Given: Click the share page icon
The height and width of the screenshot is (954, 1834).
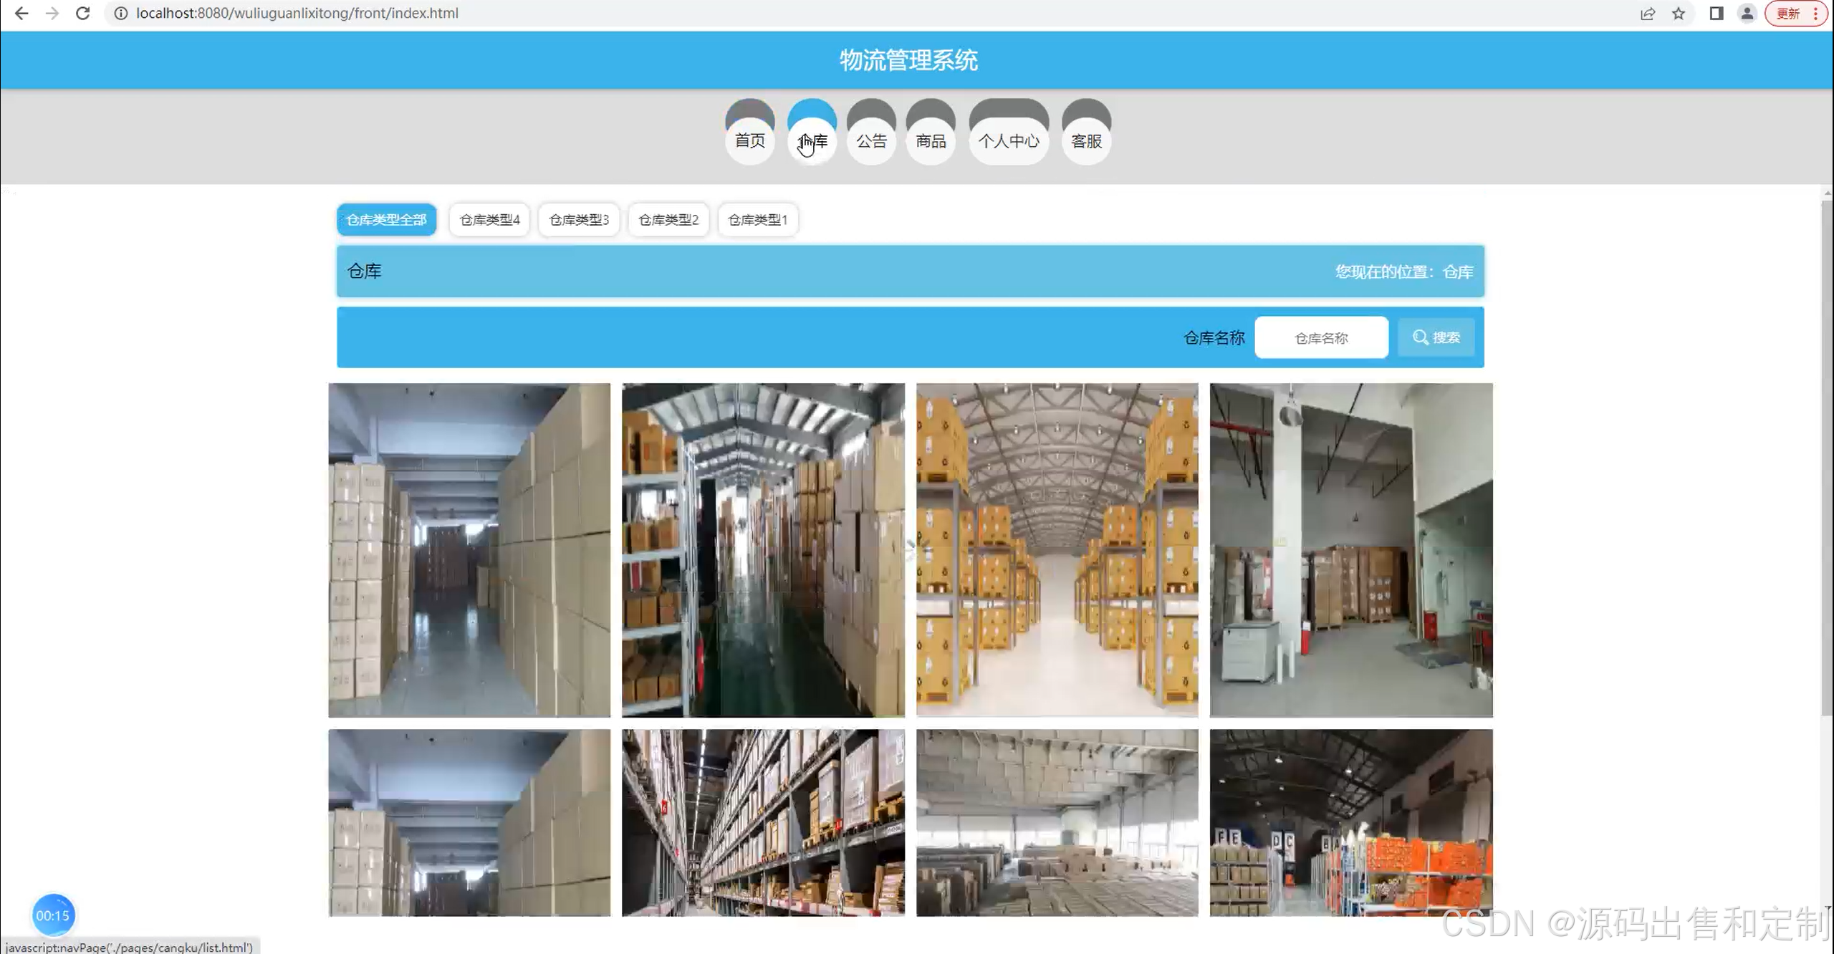Looking at the screenshot, I should [1648, 13].
